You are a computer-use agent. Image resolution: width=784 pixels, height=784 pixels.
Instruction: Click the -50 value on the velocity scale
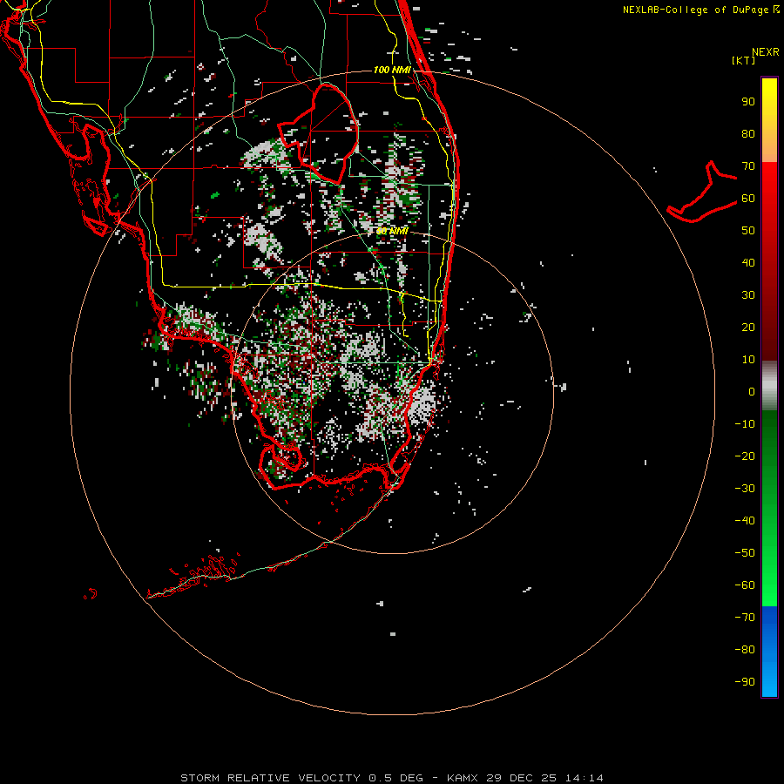(x=745, y=552)
